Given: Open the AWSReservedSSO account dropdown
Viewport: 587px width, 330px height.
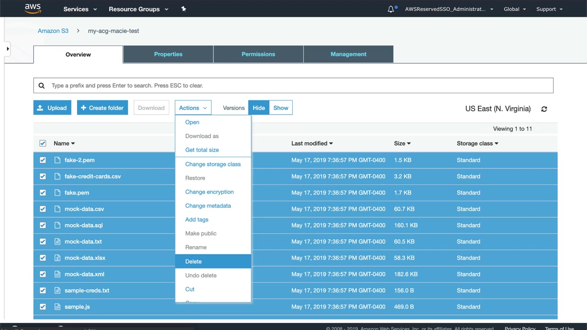Looking at the screenshot, I should [449, 9].
